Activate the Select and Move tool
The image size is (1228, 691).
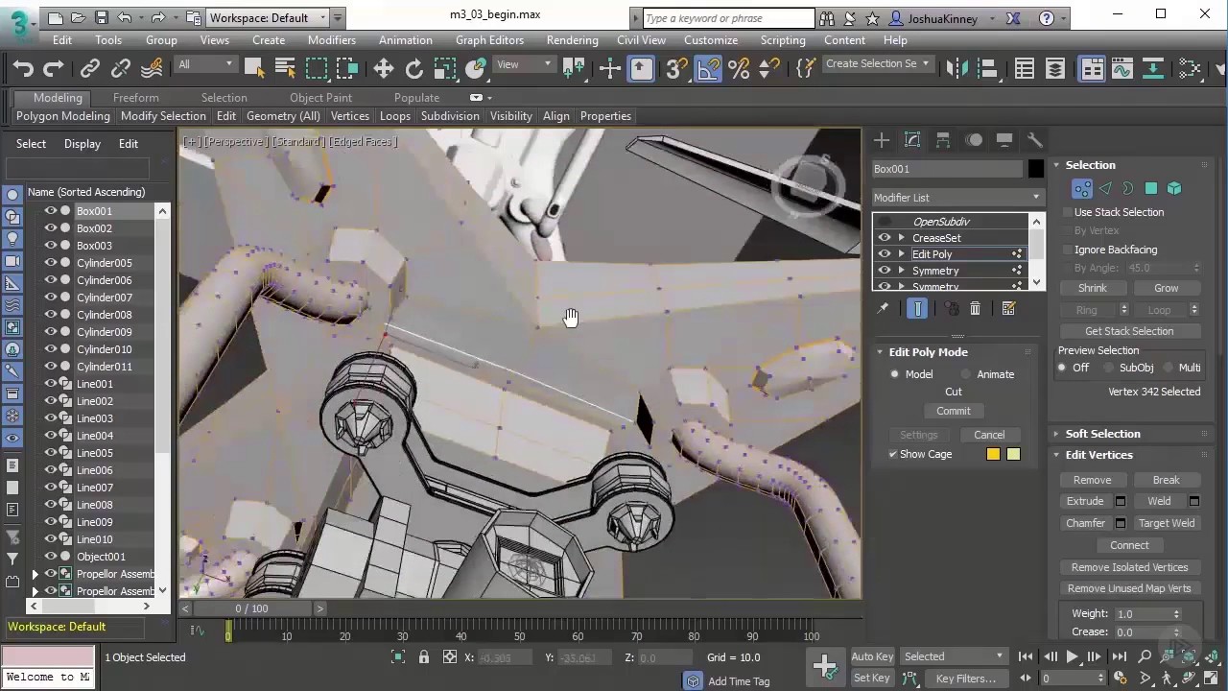(383, 68)
